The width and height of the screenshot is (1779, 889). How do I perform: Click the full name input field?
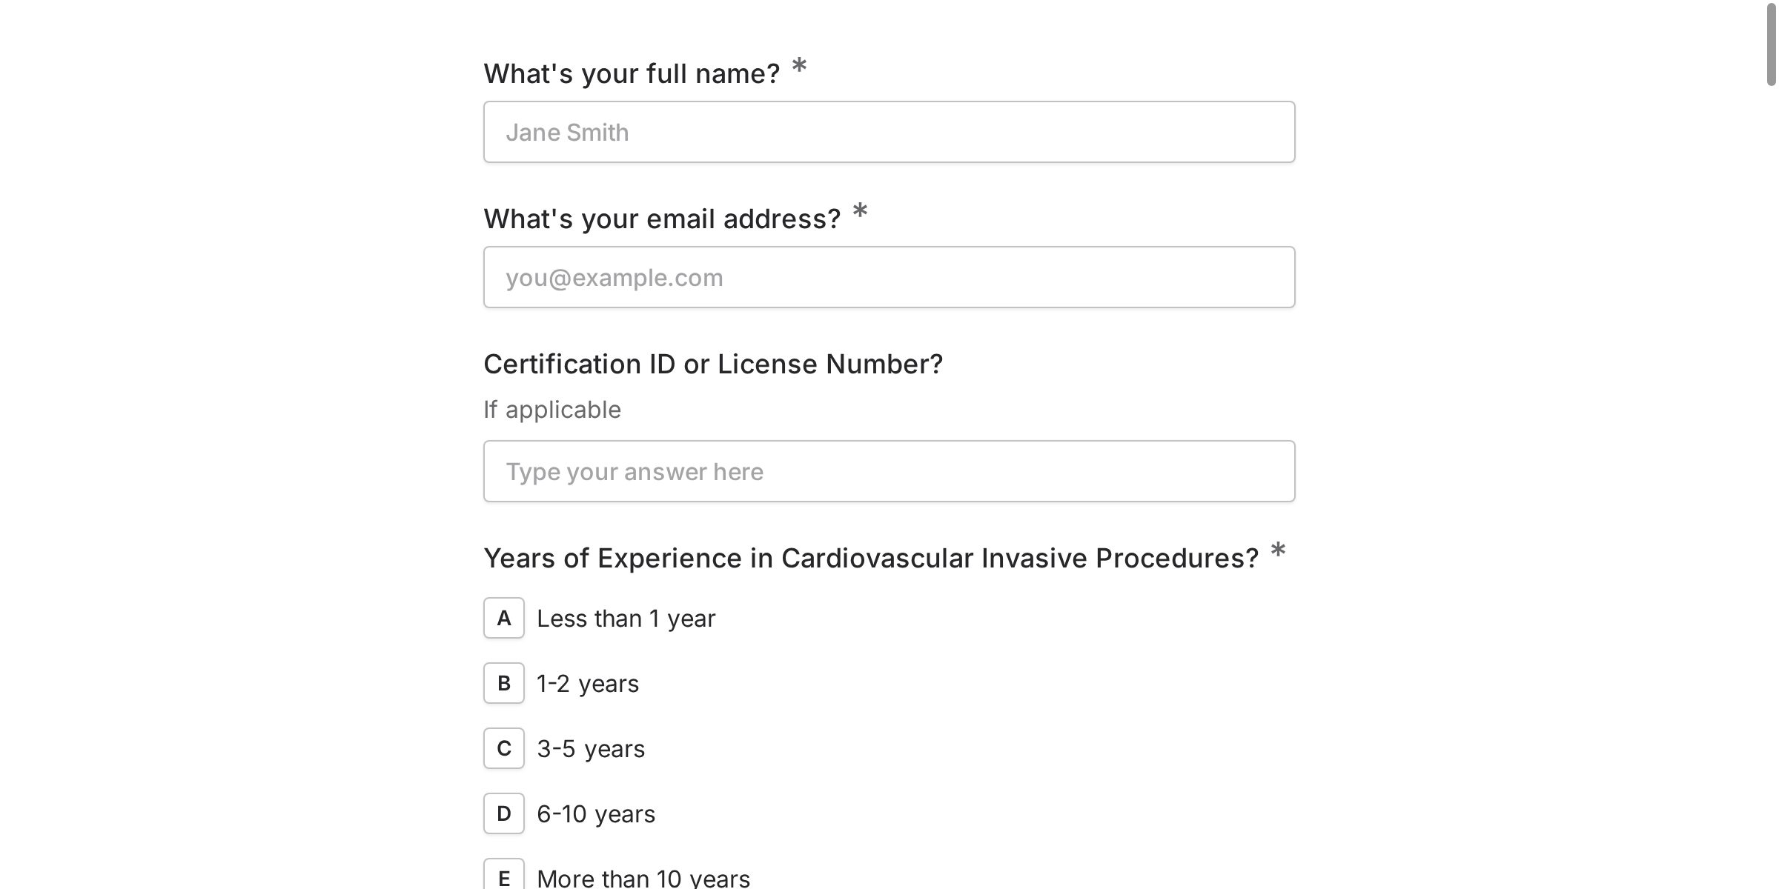[889, 132]
